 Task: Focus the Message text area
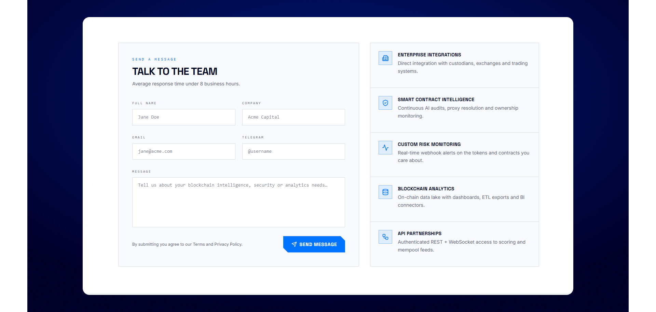coord(238,202)
